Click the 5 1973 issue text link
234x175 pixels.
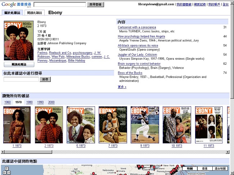click(81, 146)
